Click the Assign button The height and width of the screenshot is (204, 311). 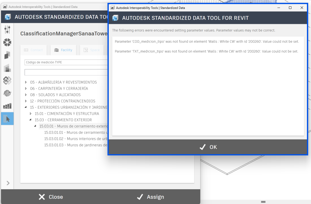click(x=150, y=197)
